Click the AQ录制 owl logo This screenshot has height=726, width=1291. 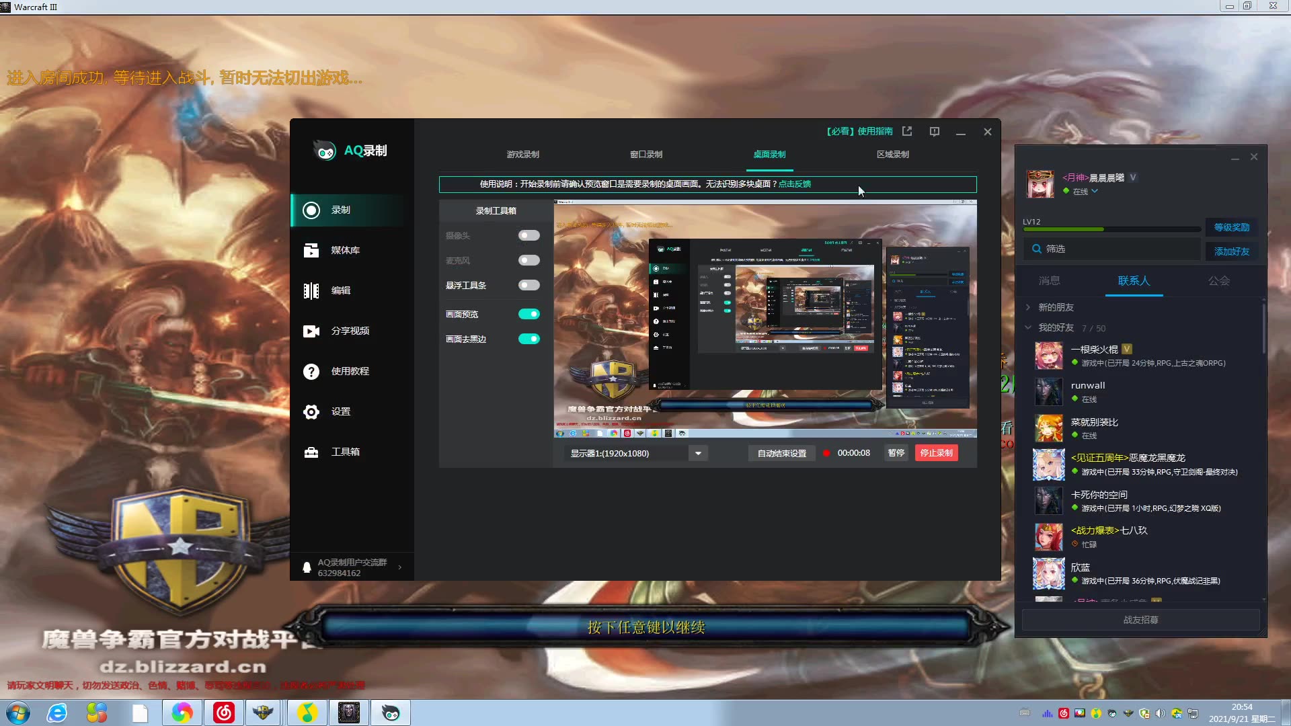325,151
